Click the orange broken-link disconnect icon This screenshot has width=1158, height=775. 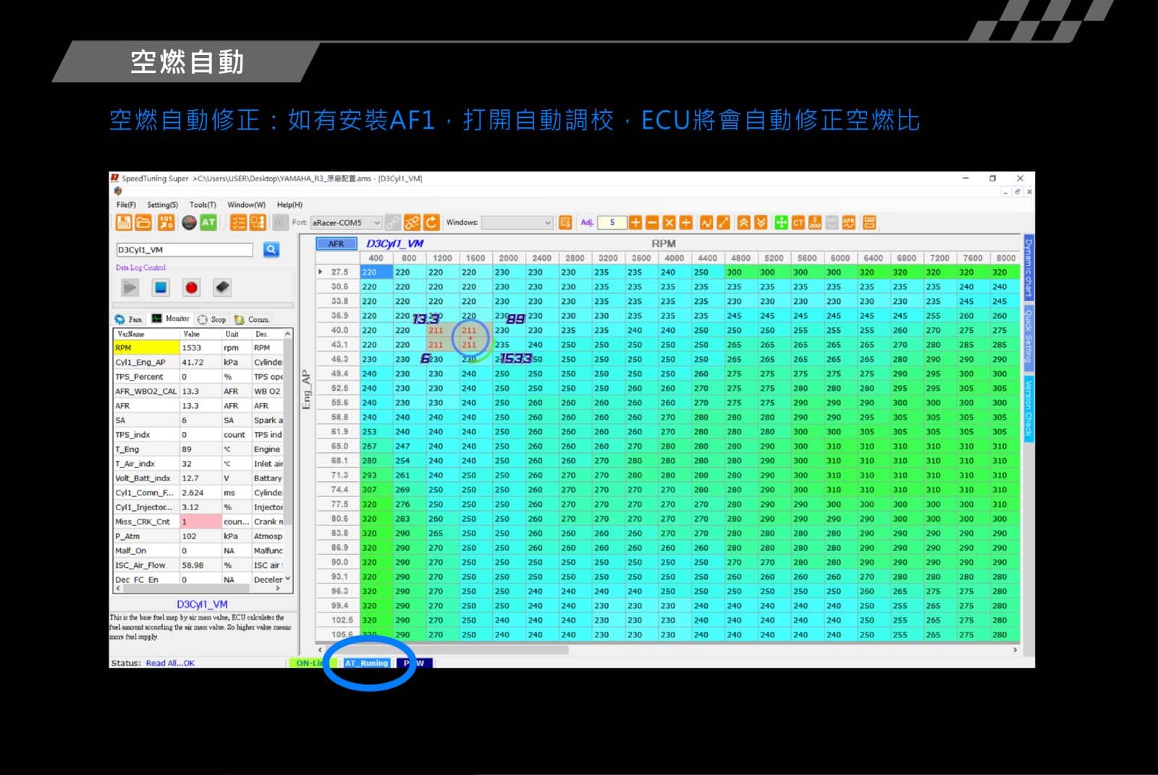tap(412, 223)
